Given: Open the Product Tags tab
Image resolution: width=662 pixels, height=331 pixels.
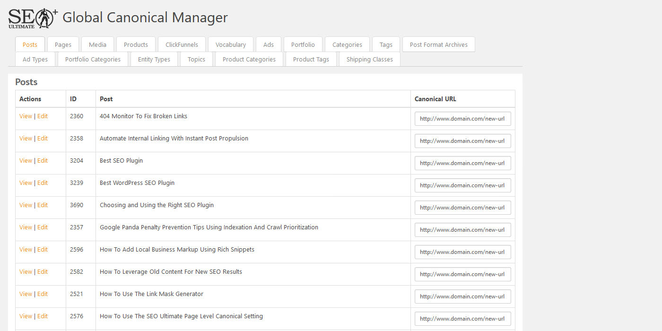Looking at the screenshot, I should (311, 59).
